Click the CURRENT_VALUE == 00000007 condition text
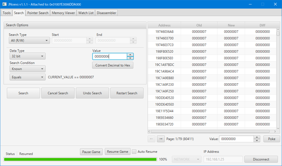This screenshot has height=166, width=282. tap(71, 77)
